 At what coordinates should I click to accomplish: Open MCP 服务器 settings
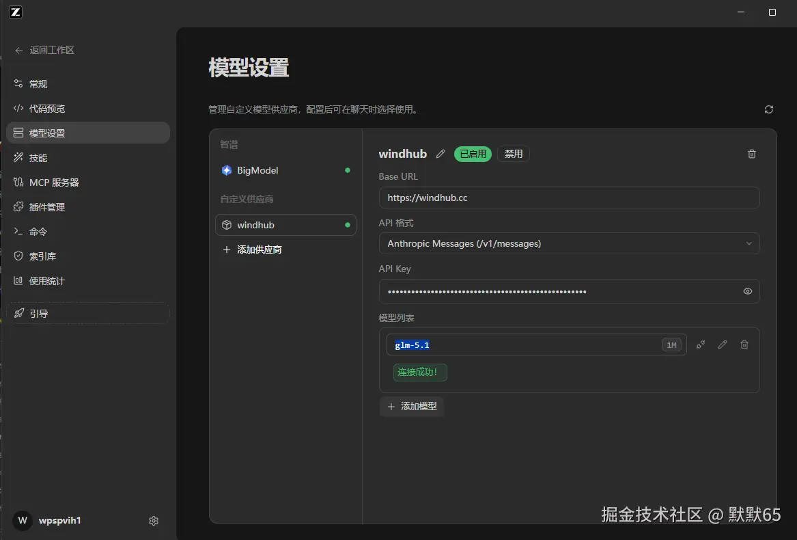(88, 183)
